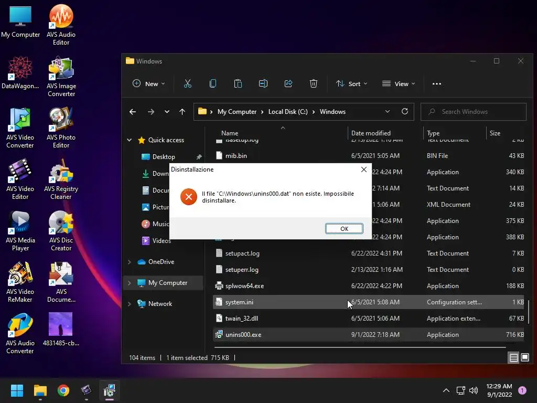Sort by Size column header

point(495,133)
